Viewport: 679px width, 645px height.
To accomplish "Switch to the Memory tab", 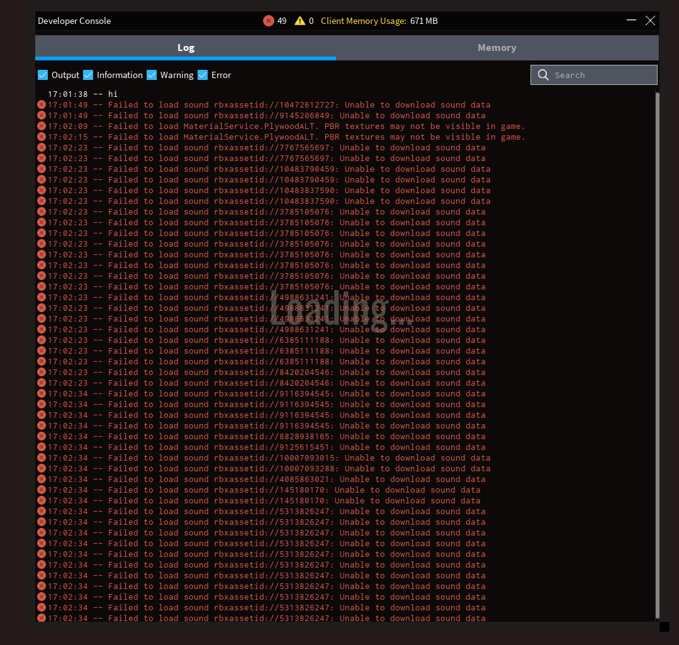I will coord(497,48).
